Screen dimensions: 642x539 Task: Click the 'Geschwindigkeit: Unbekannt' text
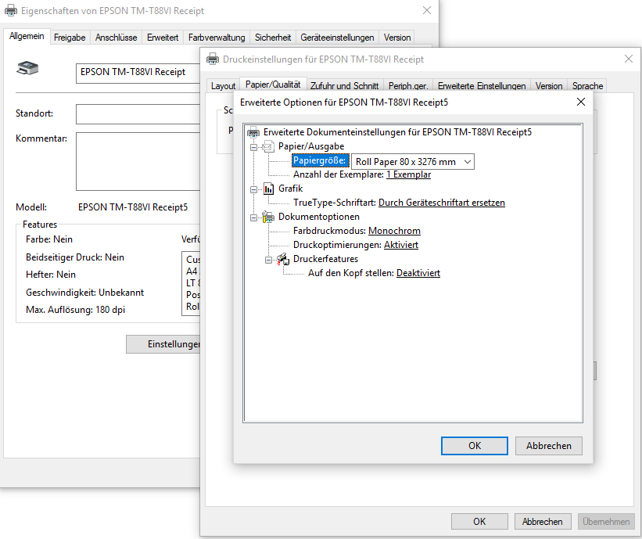[84, 293]
